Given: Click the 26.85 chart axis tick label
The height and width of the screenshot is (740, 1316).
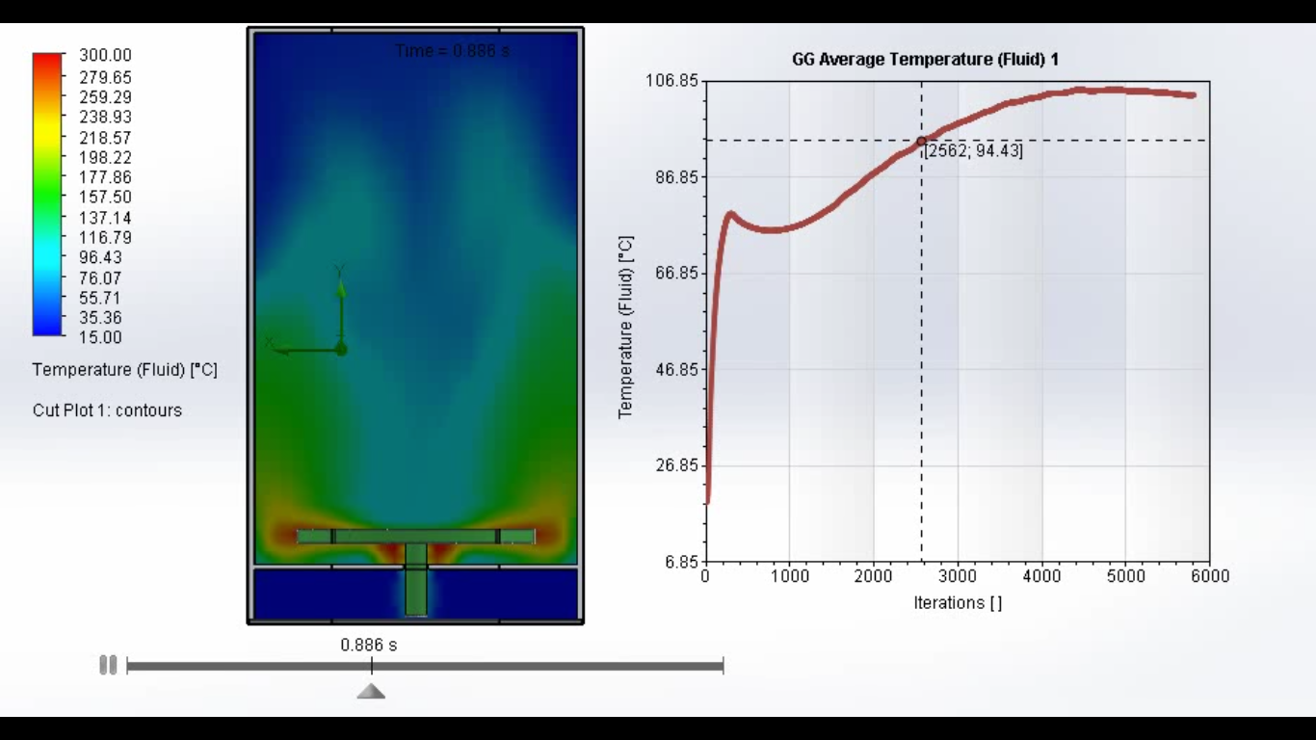Looking at the screenshot, I should (x=675, y=466).
